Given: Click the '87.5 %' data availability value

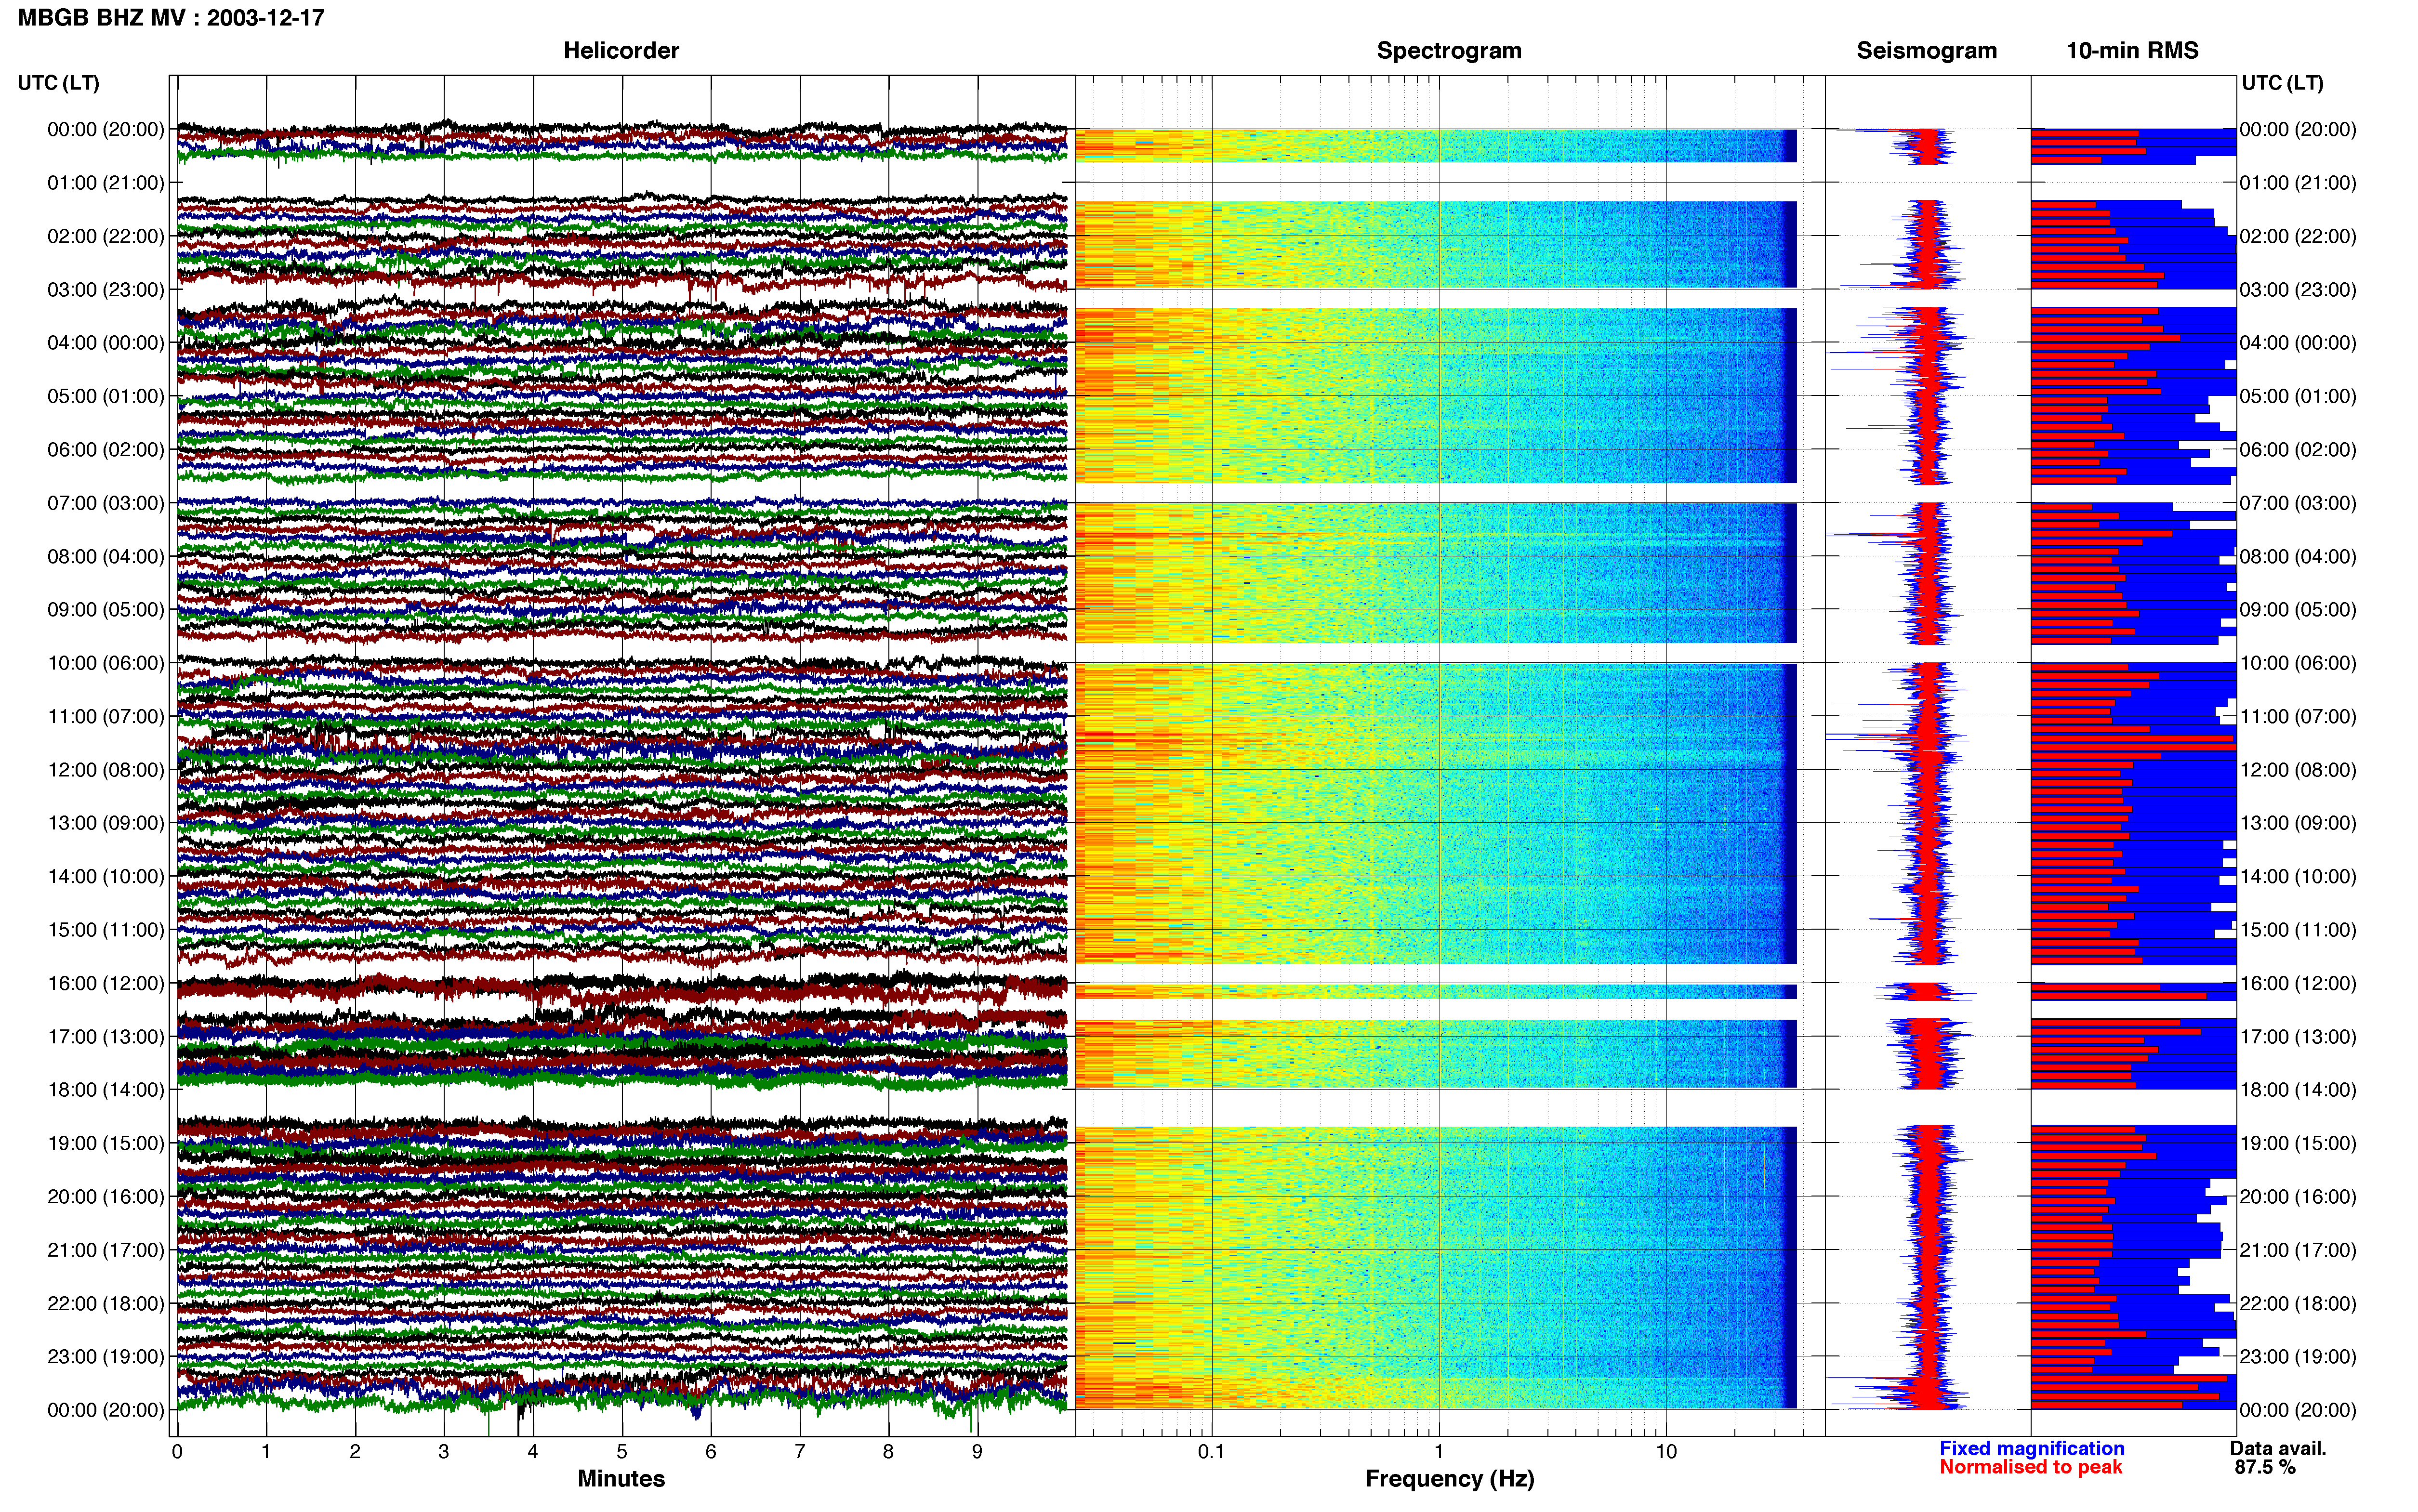Looking at the screenshot, I should click(x=2265, y=1468).
